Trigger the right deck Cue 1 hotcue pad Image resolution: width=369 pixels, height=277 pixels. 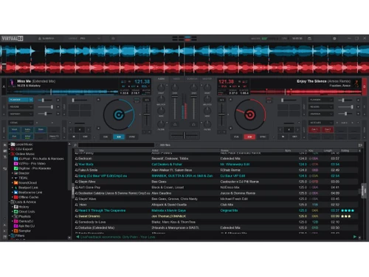[x=314, y=130]
